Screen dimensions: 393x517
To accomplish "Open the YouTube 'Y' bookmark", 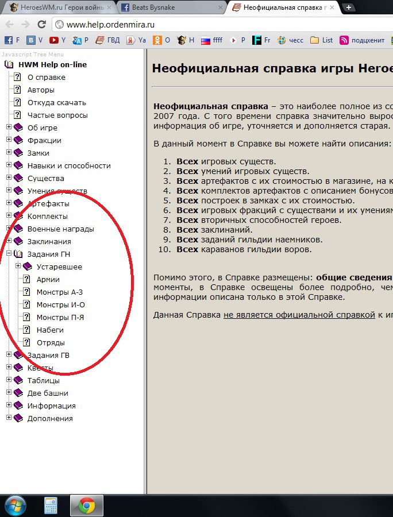I will (57, 40).
